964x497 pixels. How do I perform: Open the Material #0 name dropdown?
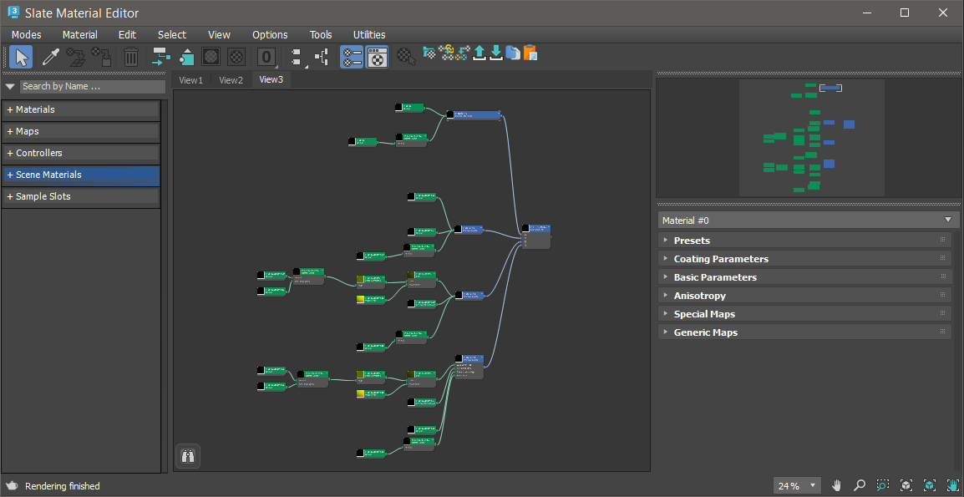[947, 220]
